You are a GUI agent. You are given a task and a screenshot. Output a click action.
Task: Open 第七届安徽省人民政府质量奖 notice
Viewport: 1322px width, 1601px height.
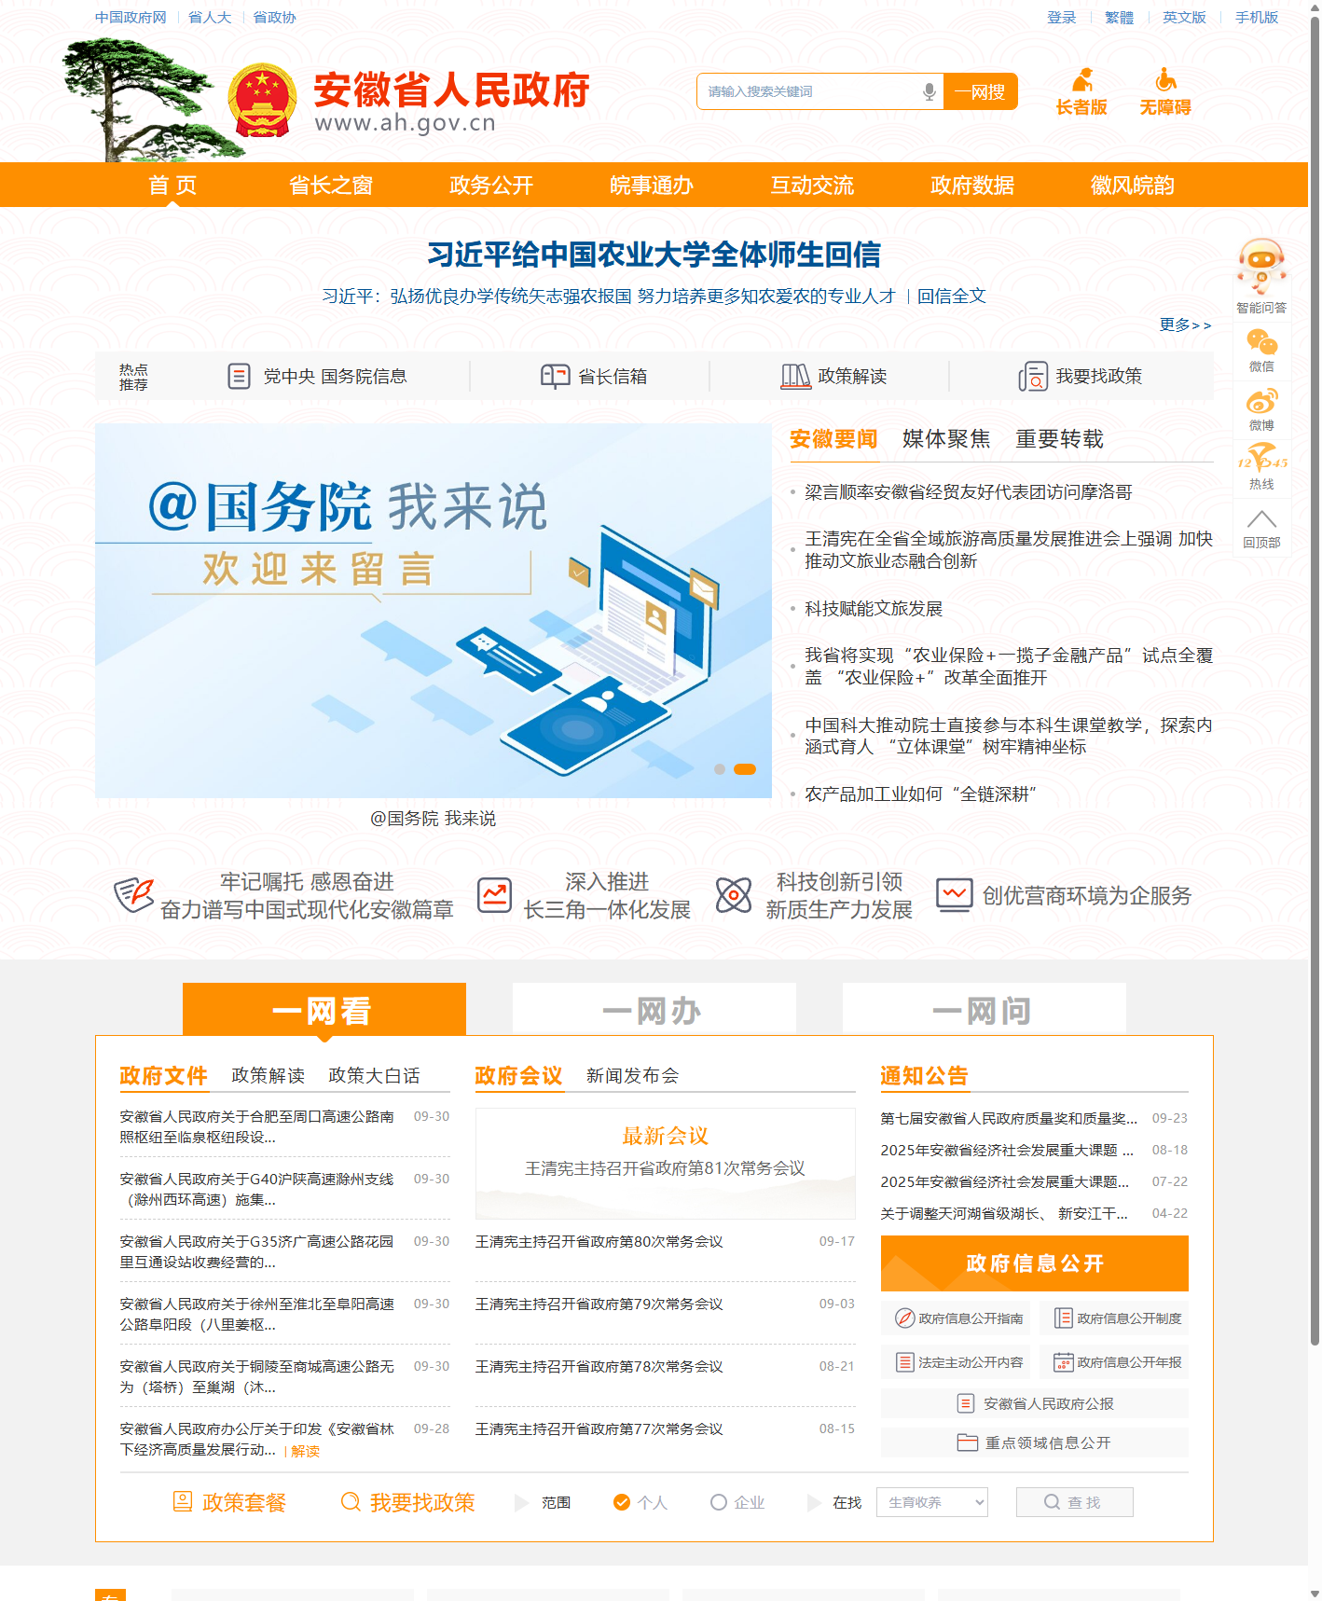(x=1009, y=1118)
